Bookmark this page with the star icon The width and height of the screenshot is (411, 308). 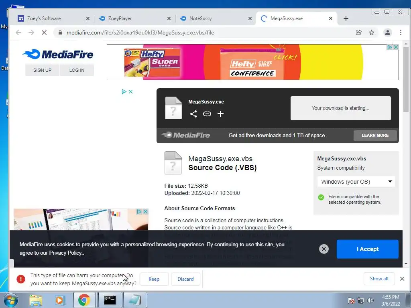[x=372, y=32]
